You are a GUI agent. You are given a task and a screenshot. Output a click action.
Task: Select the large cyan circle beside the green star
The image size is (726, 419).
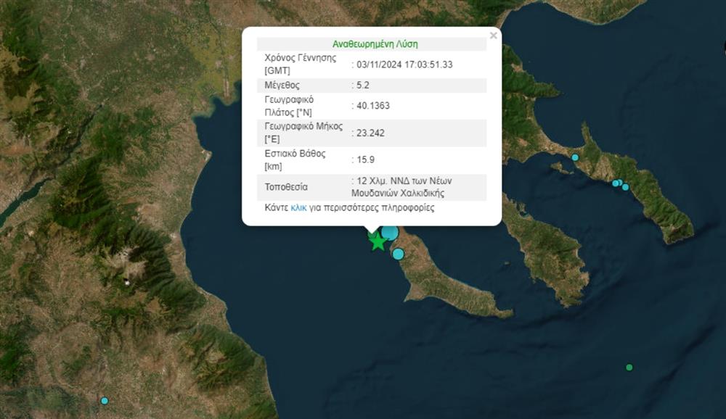click(x=391, y=233)
